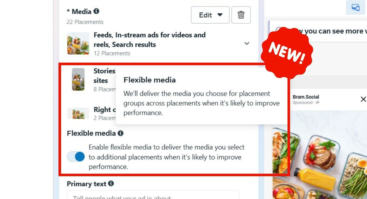Open the Feeds meal-prep thumbnail
Viewport: 367px width, 199px height.
(x=78, y=43)
